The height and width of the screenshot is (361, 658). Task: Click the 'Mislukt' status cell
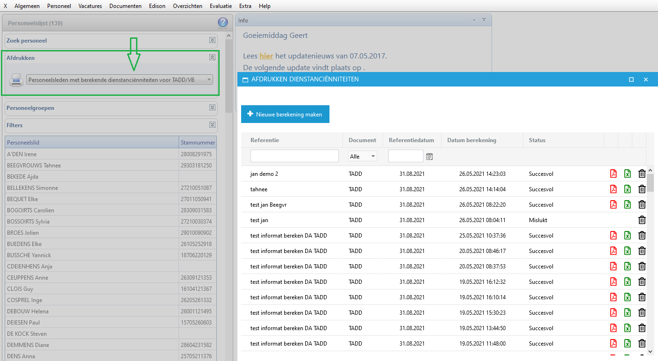pyautogui.click(x=538, y=220)
